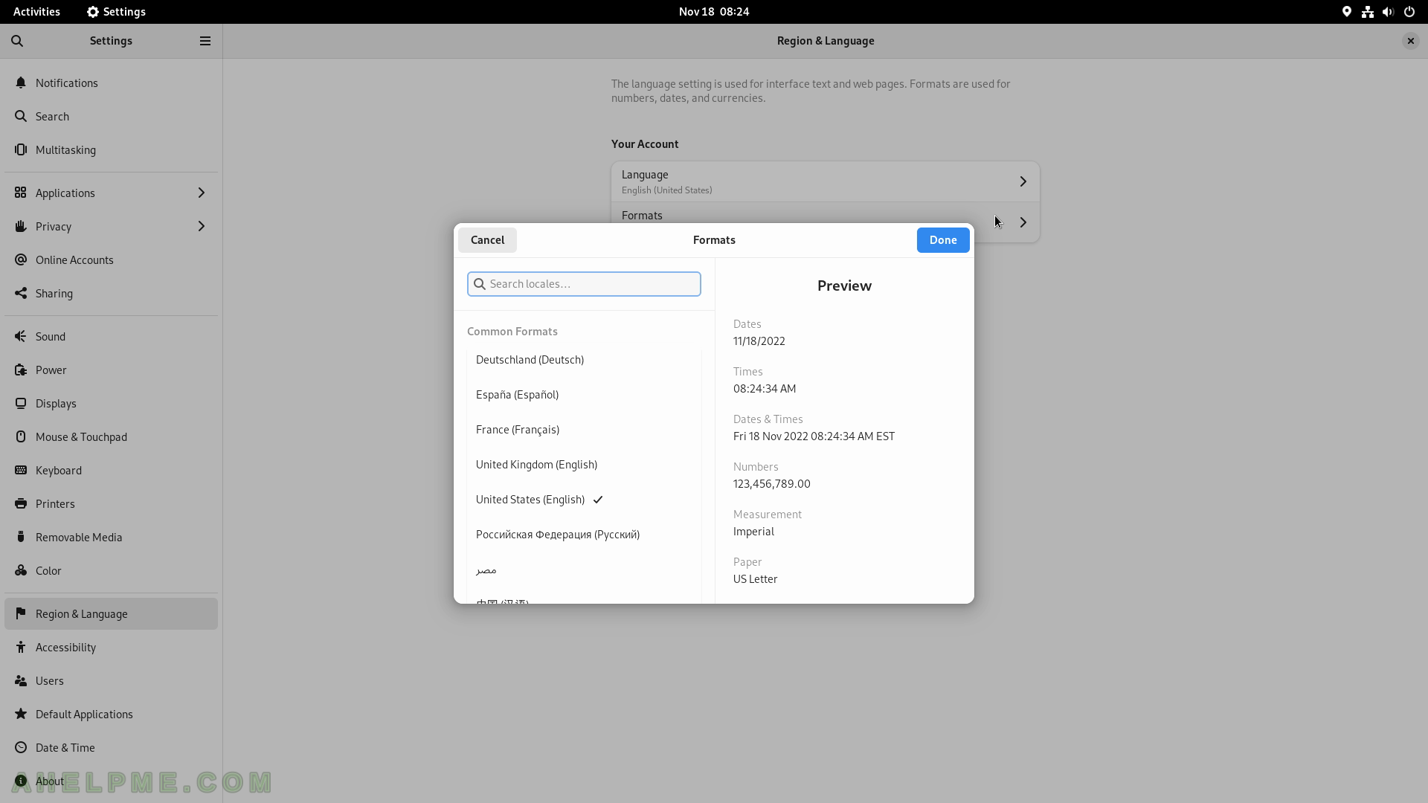Go to Mouse & Touchpad settings
Image resolution: width=1428 pixels, height=803 pixels.
[x=111, y=436]
